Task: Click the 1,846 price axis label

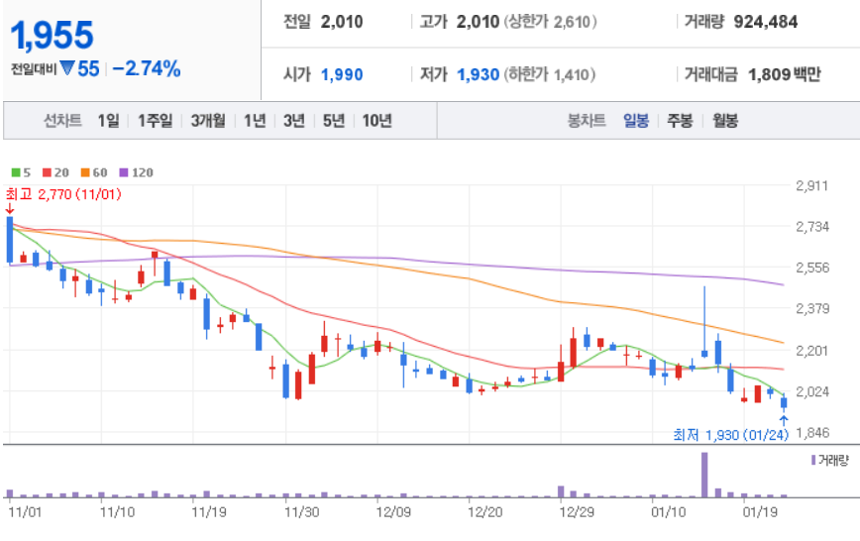Action: coord(812,432)
